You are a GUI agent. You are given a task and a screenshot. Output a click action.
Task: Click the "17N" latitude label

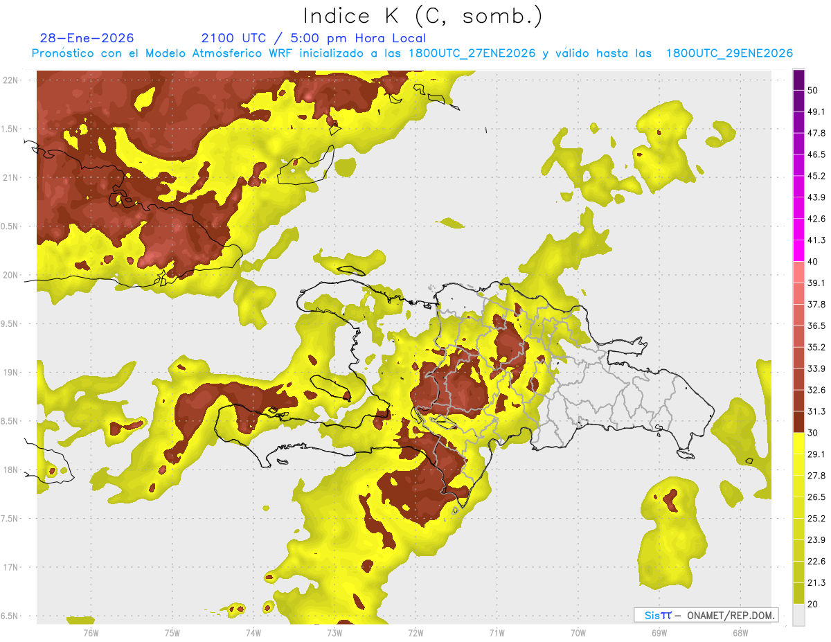[x=12, y=567]
